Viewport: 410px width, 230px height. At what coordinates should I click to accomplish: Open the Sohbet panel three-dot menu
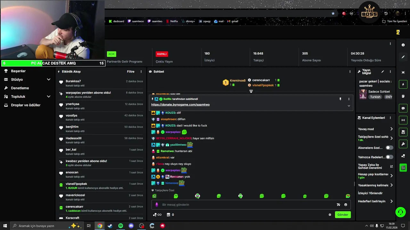[350, 72]
